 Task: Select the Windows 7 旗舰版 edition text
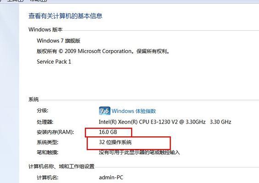pos(59,41)
